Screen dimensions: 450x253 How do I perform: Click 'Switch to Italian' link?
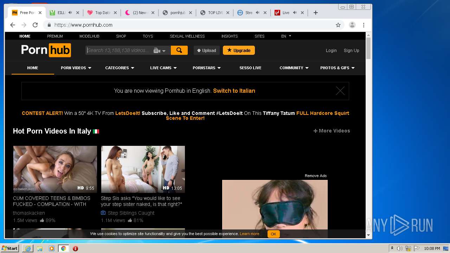pos(234,91)
